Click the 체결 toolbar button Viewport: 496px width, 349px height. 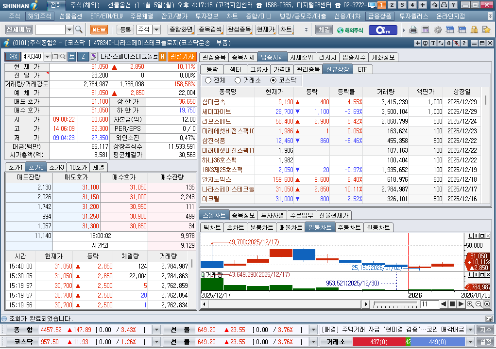[324, 30]
